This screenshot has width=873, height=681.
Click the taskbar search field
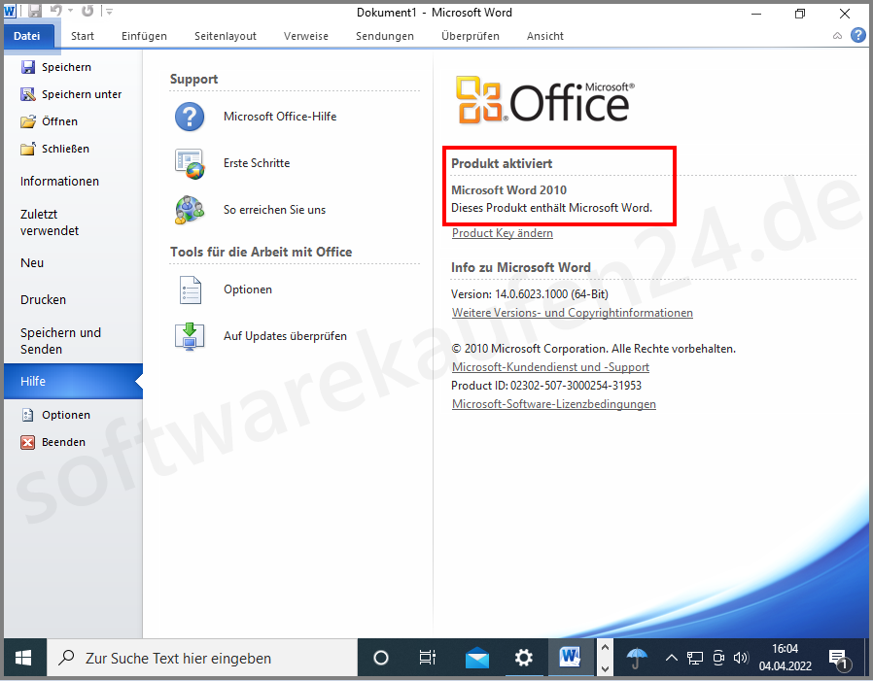pyautogui.click(x=202, y=659)
